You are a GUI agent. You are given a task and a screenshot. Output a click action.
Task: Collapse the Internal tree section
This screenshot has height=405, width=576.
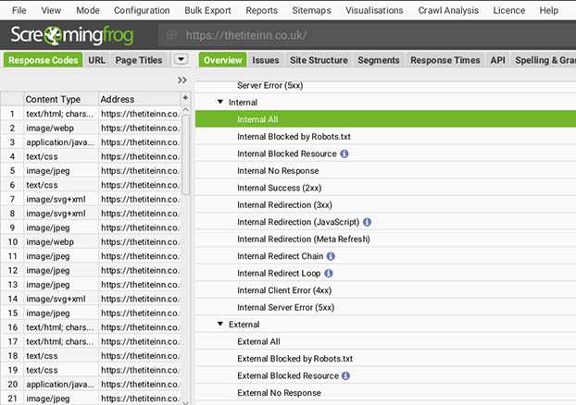point(220,103)
